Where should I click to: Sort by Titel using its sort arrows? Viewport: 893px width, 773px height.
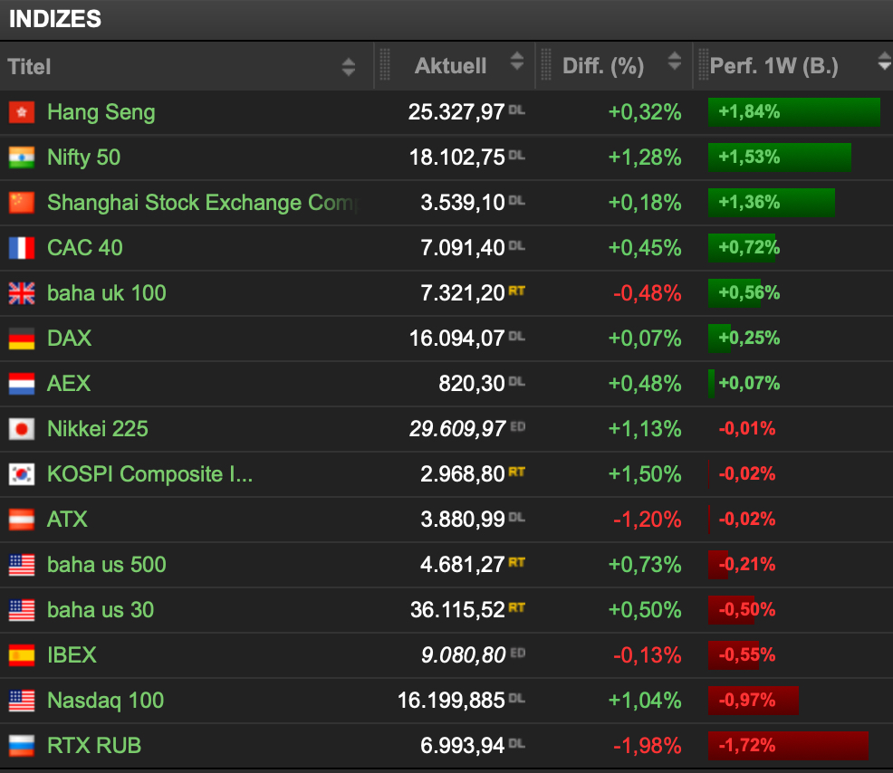pos(349,67)
